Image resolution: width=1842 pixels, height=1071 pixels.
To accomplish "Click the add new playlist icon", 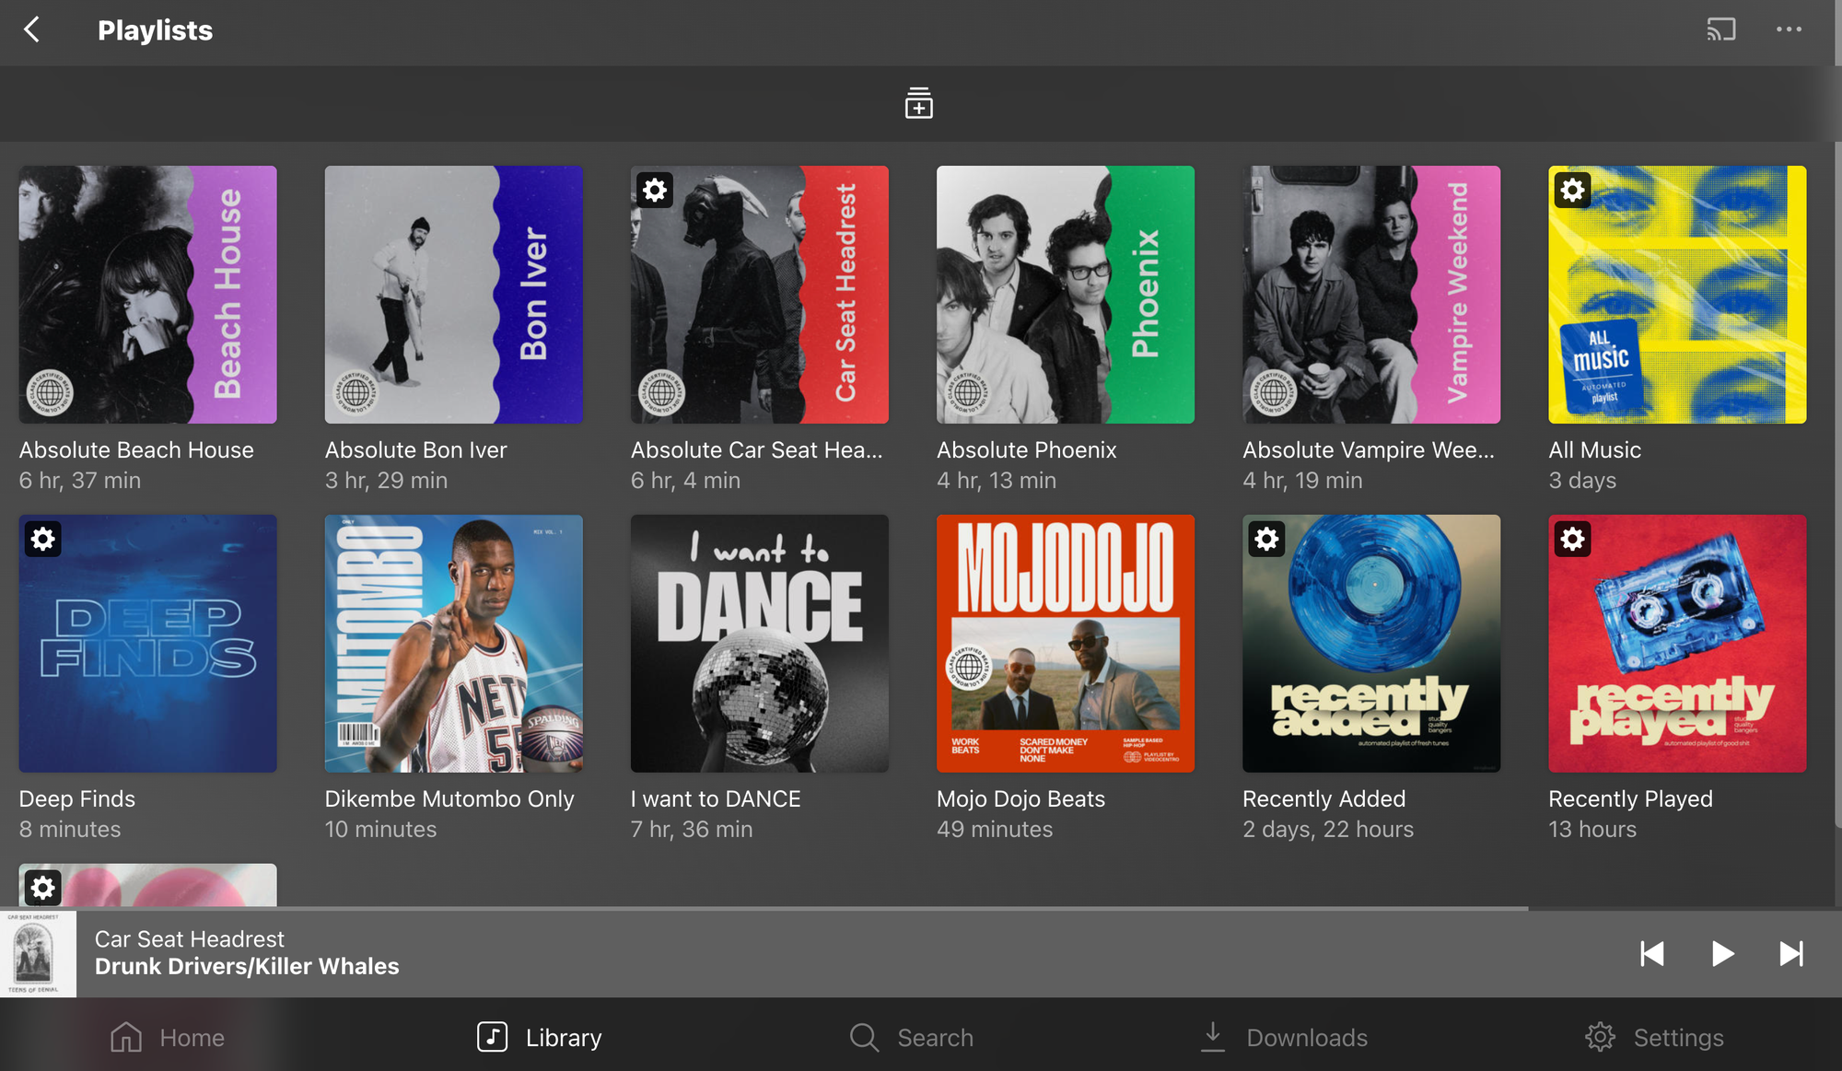I will point(918,103).
